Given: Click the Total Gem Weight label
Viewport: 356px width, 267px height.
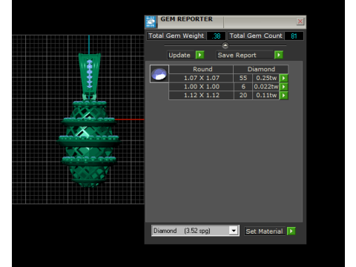Looking at the screenshot, I should point(177,36).
